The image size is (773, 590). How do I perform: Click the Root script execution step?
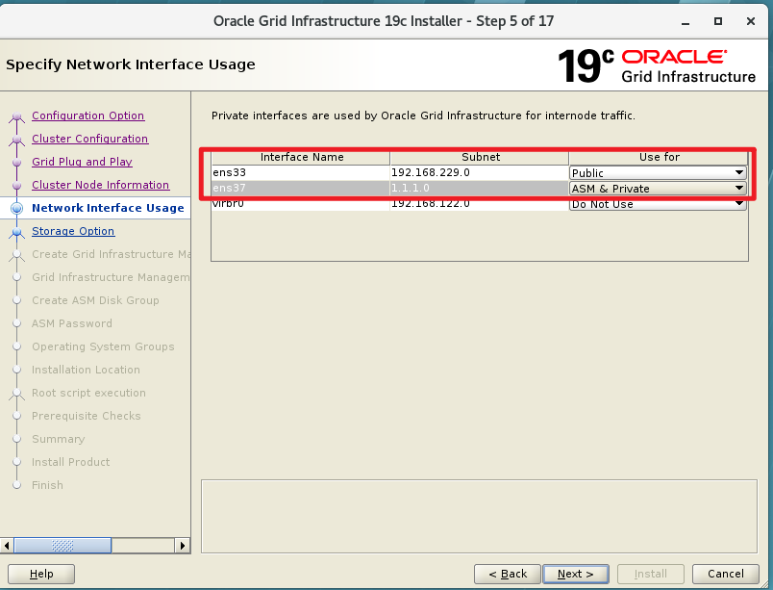point(88,393)
